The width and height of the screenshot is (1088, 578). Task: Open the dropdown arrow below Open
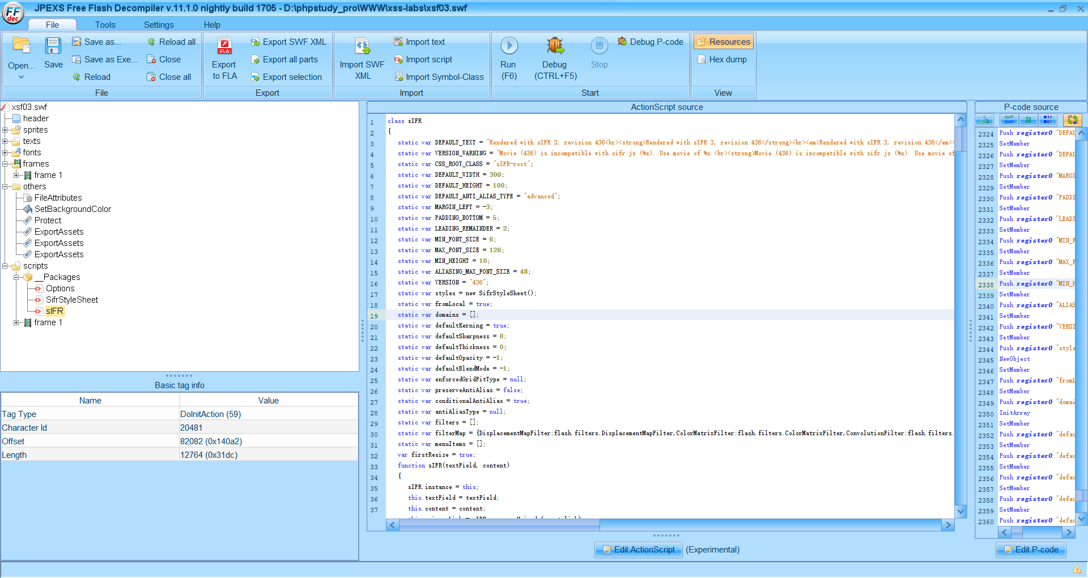pyautogui.click(x=22, y=77)
